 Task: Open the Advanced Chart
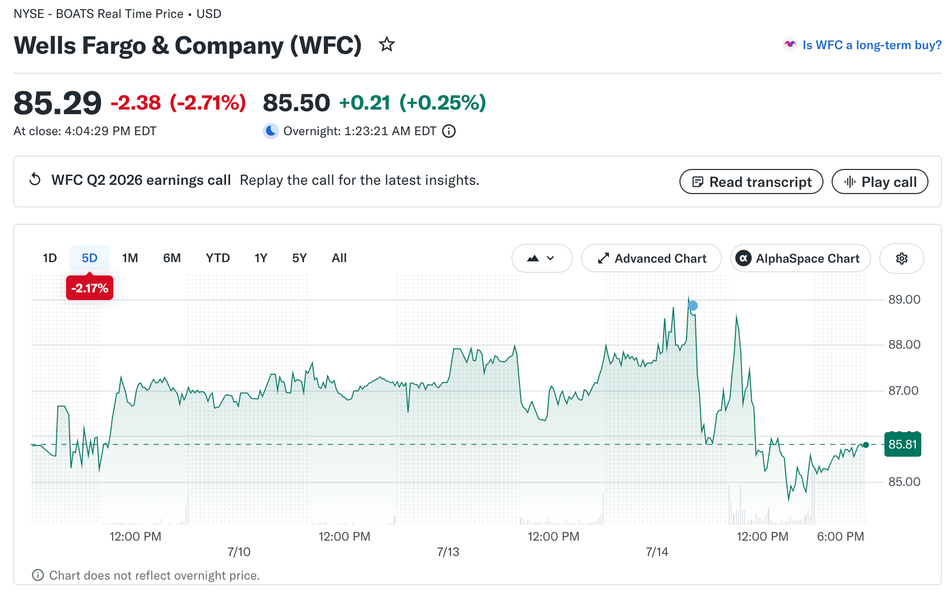(652, 259)
